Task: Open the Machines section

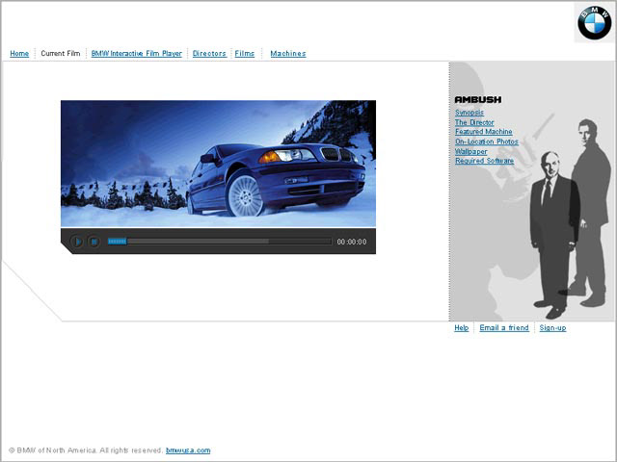Action: pos(288,54)
